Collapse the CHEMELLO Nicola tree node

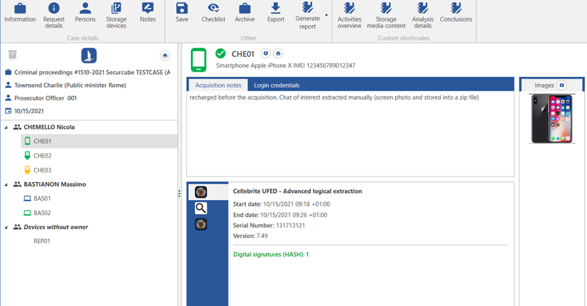[6, 127]
